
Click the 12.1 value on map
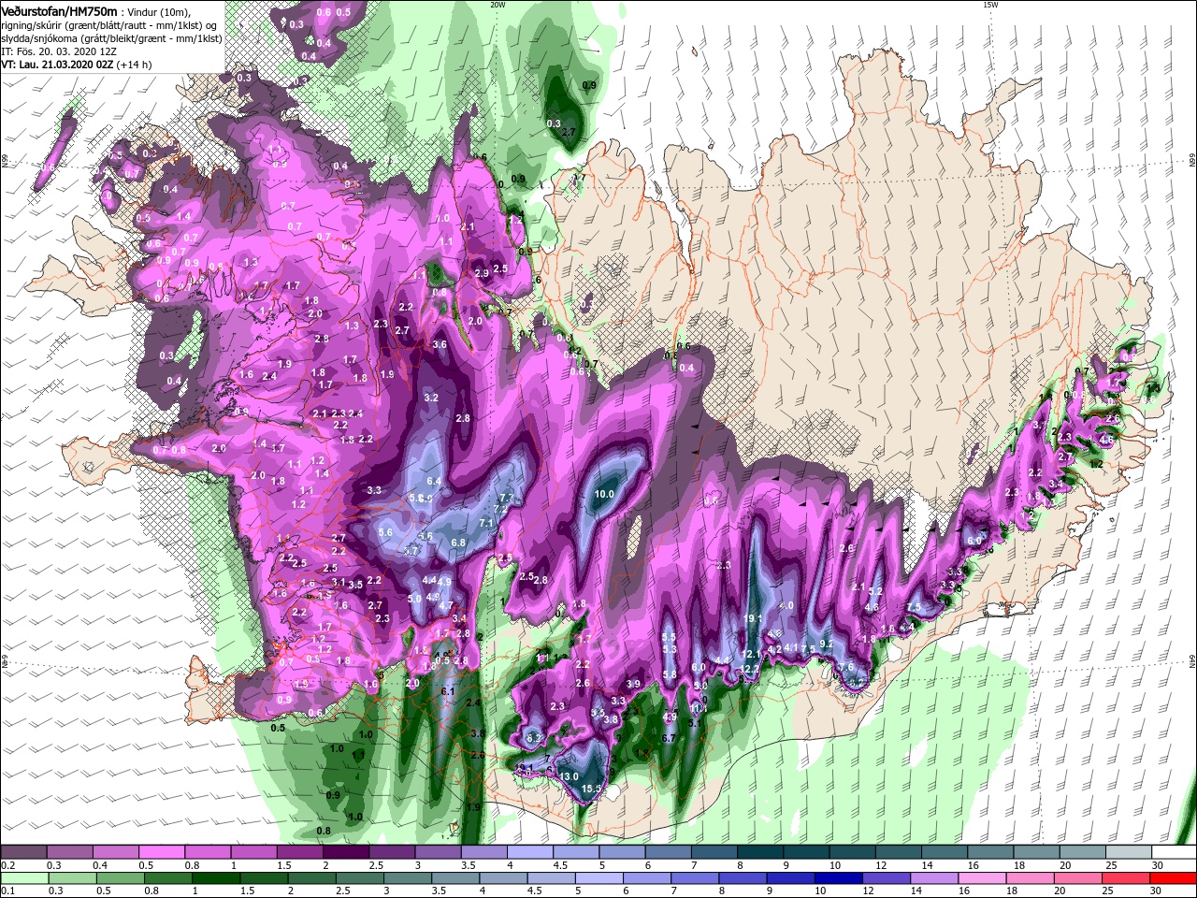[751, 654]
